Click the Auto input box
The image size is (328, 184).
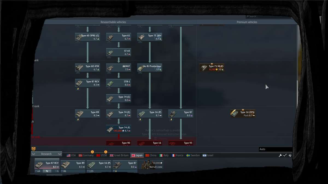click(x=276, y=149)
